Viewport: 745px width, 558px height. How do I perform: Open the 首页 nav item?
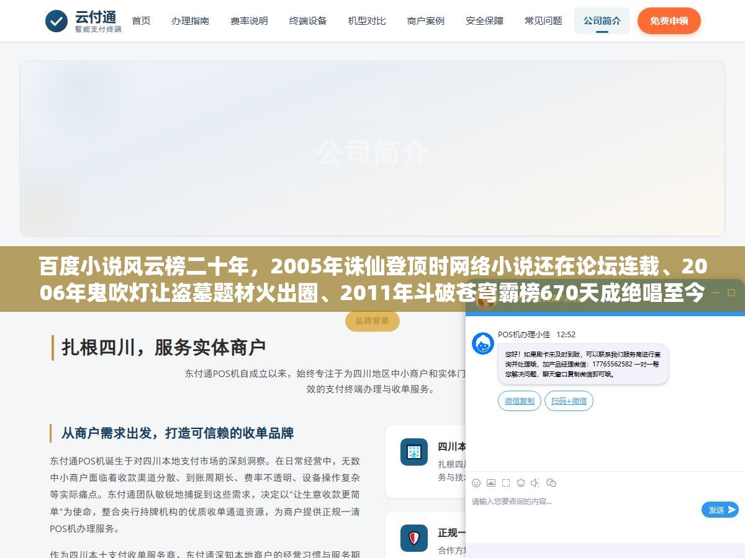click(x=141, y=20)
